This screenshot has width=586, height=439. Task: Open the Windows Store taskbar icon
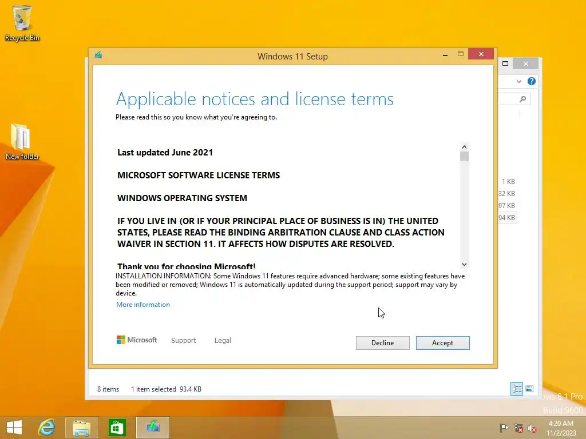click(x=117, y=428)
